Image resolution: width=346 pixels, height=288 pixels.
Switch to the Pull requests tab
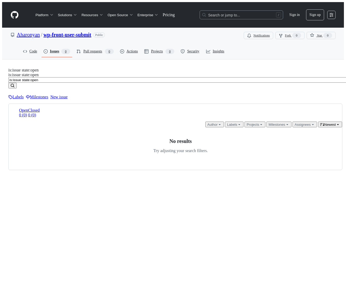coord(95,51)
